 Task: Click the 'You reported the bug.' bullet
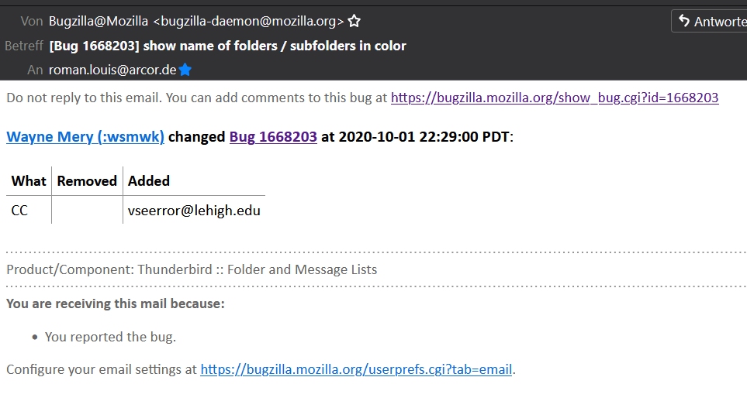(110, 337)
